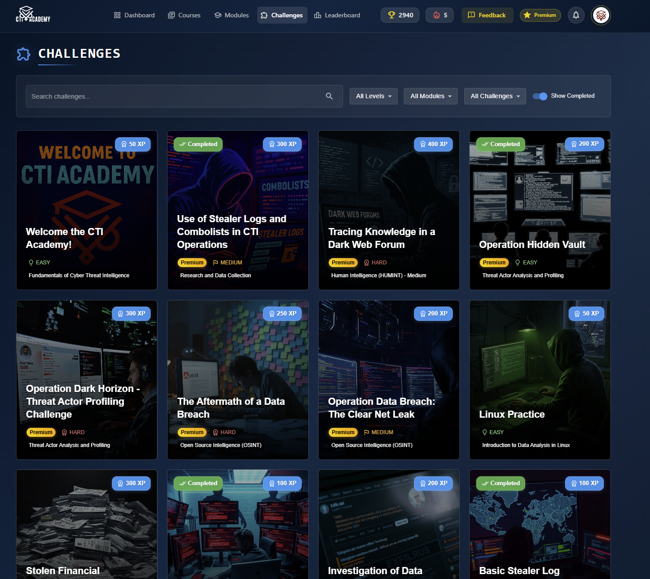650x579 pixels.
Task: Click 'Research and Data Collection' module text
Action: 215,276
